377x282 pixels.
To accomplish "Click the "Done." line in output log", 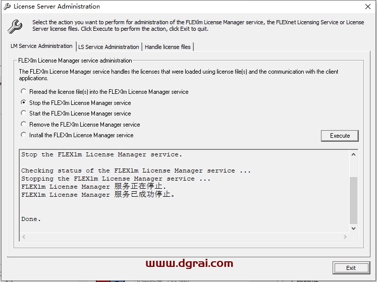I will pos(31,219).
